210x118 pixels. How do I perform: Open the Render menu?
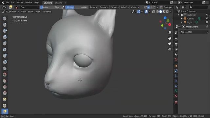20,2
